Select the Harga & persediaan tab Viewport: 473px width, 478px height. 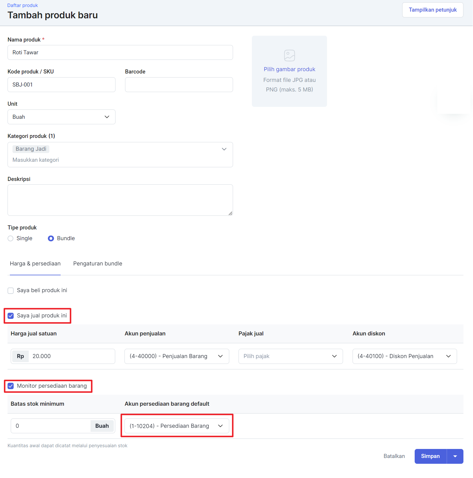35,264
